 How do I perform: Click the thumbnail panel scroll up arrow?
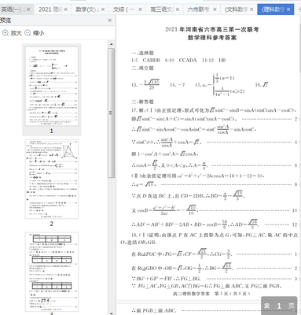(x=112, y=44)
